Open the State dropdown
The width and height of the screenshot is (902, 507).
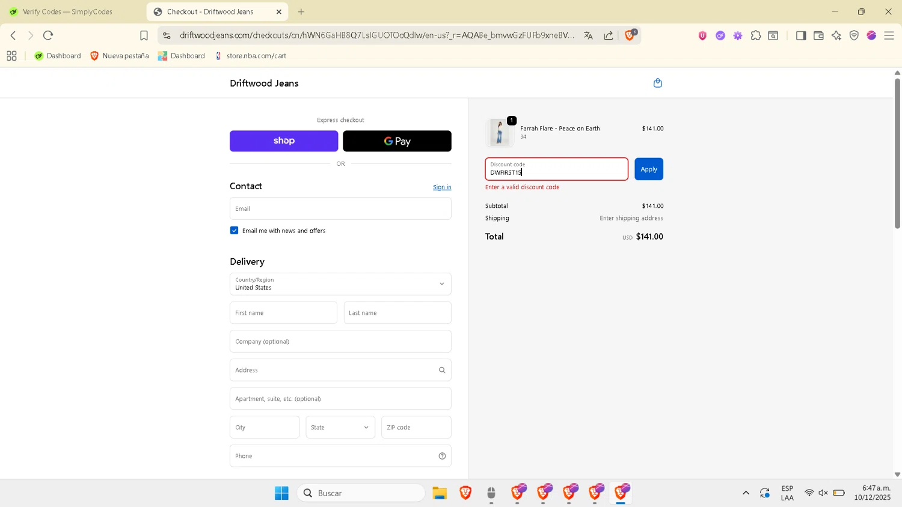pyautogui.click(x=340, y=427)
